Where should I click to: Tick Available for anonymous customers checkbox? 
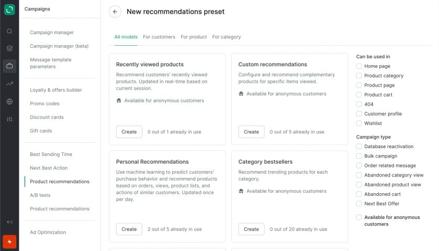[x=359, y=217]
